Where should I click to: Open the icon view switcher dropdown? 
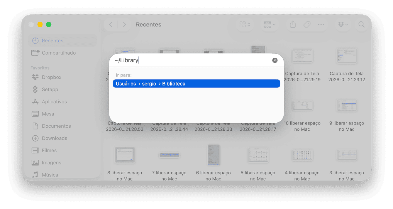tap(245, 25)
